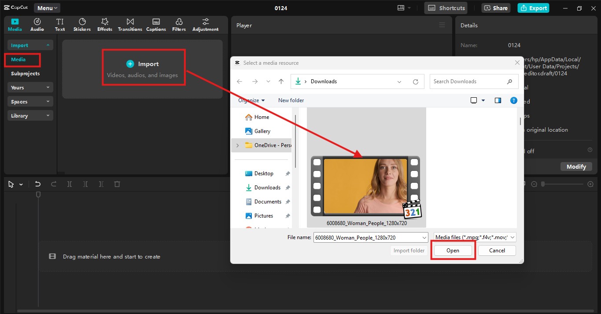Click the Undo icon in timeline toolbar
The image size is (601, 314).
pyautogui.click(x=38, y=184)
